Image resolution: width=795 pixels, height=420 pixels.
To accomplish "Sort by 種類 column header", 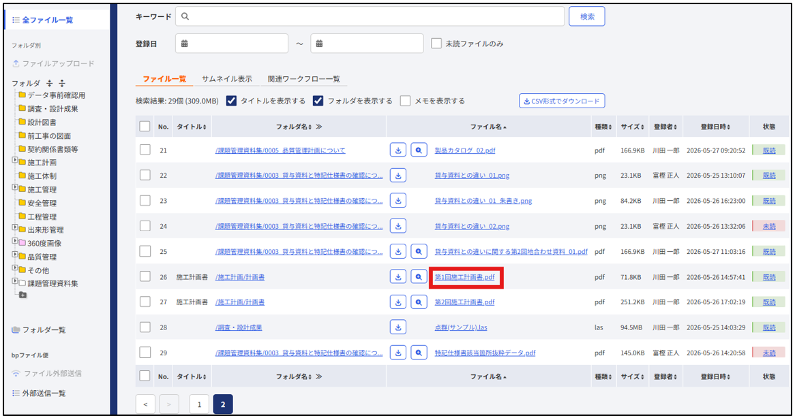I will pyautogui.click(x=603, y=127).
